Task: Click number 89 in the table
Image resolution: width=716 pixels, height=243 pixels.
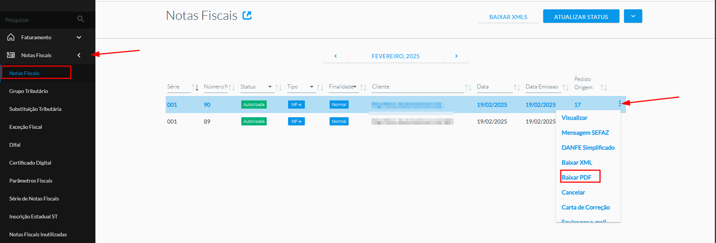Action: (207, 121)
